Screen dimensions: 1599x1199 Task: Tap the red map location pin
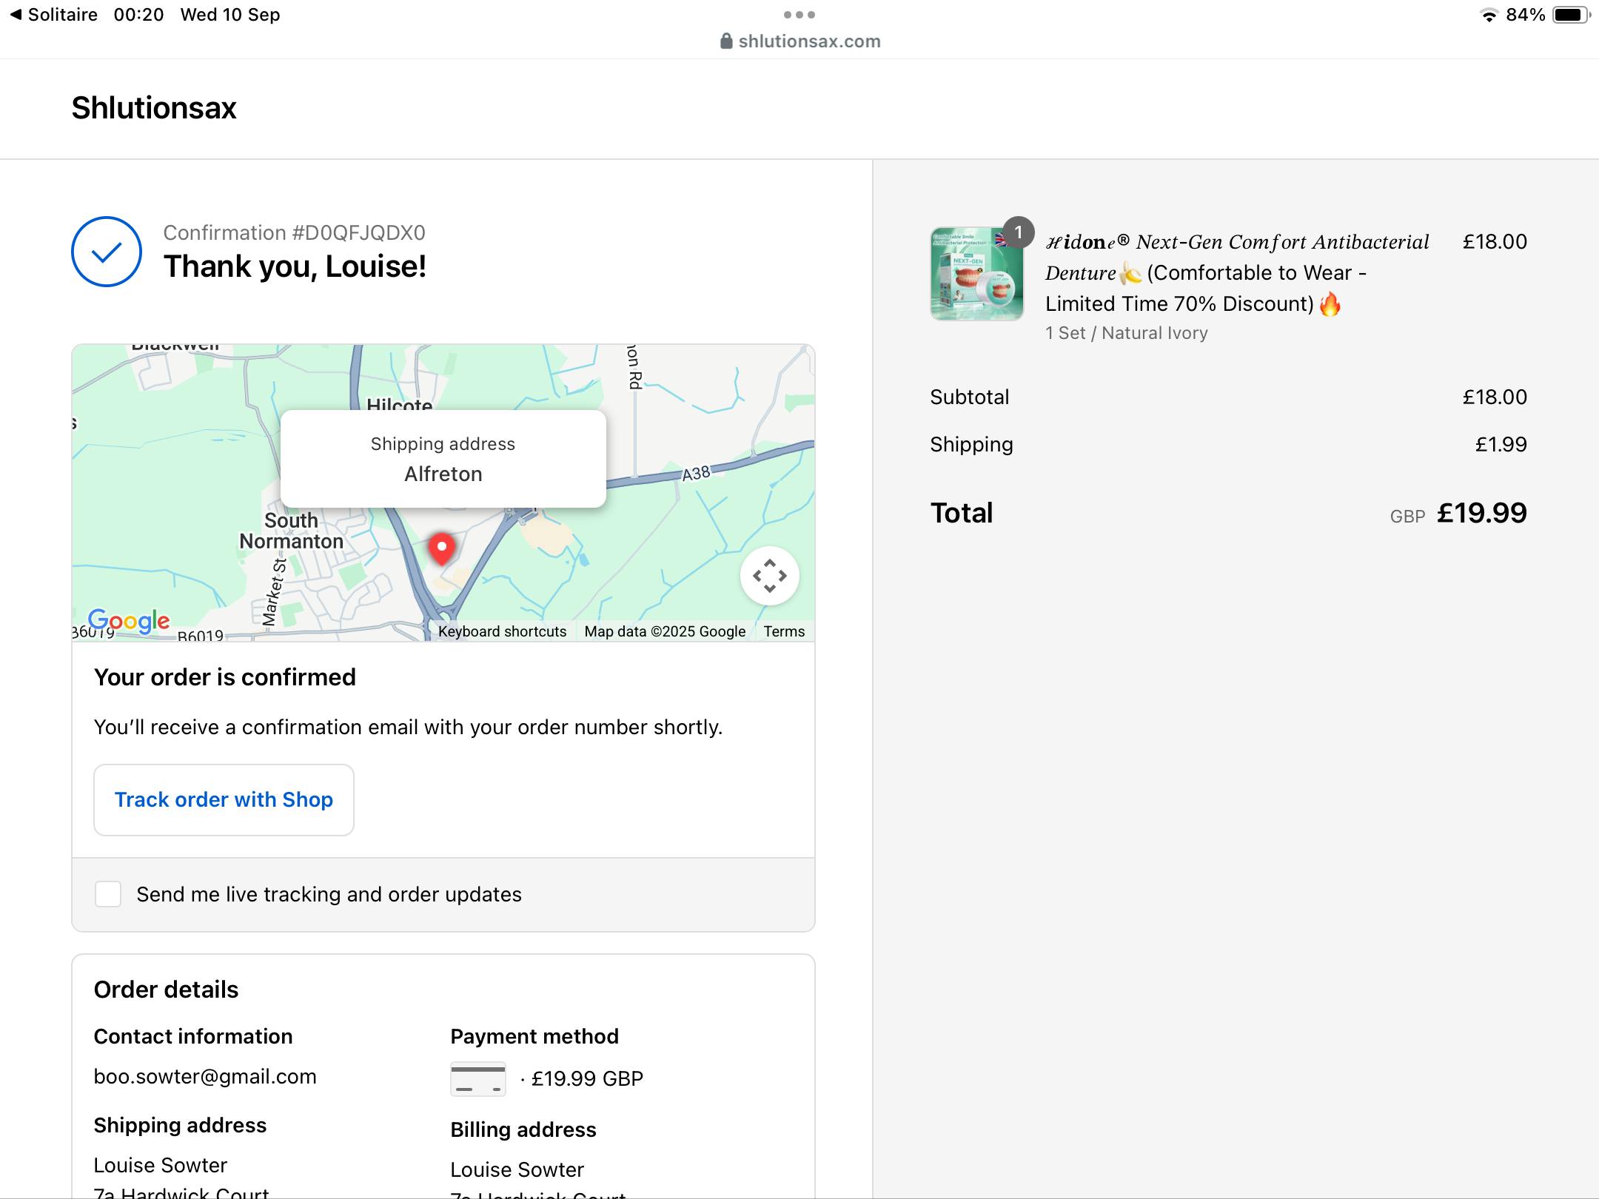click(442, 549)
